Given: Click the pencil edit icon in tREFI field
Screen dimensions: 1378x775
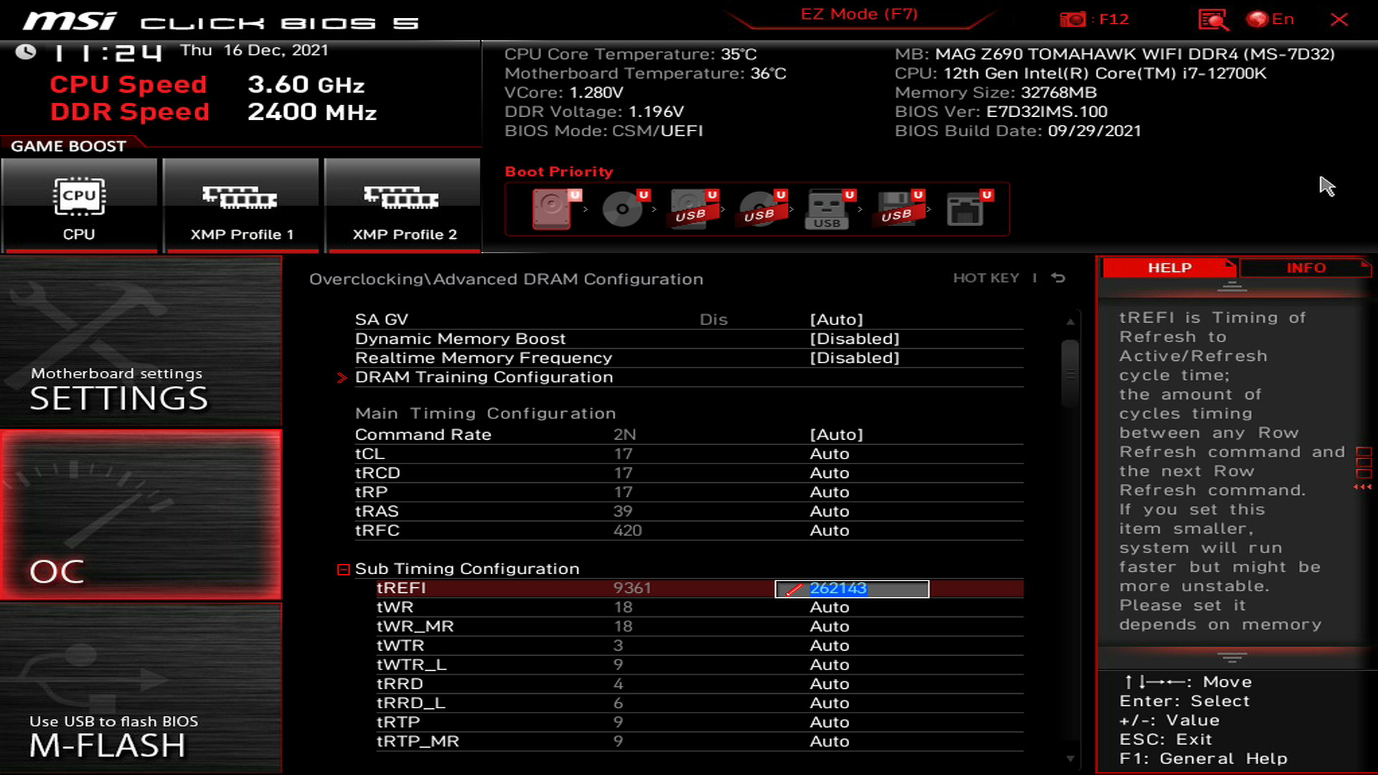Looking at the screenshot, I should coord(794,590).
